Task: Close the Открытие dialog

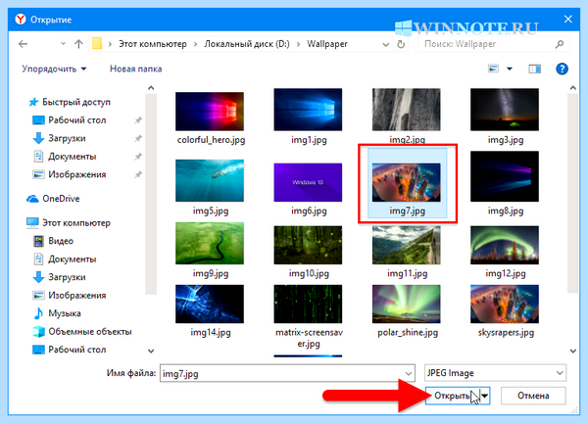Action: tap(568, 20)
